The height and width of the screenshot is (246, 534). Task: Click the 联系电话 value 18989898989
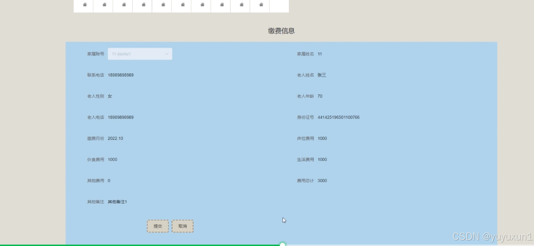coord(121,75)
